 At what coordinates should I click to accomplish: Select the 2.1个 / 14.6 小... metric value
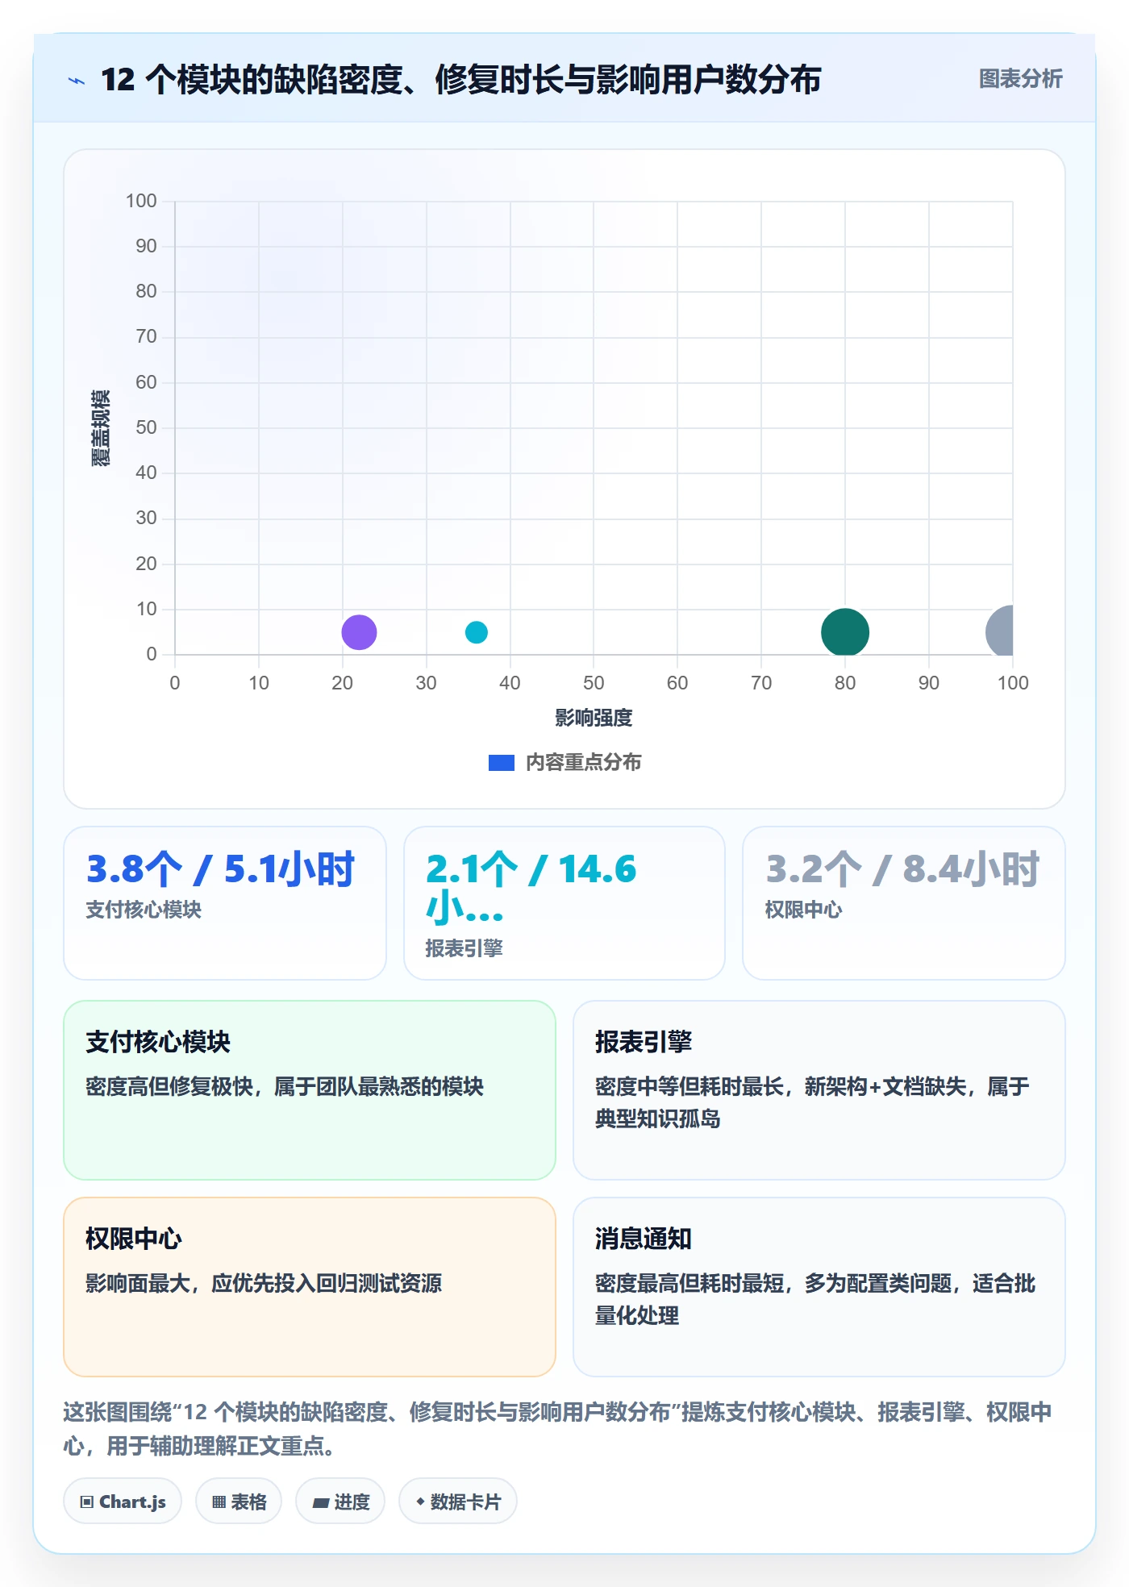531,888
